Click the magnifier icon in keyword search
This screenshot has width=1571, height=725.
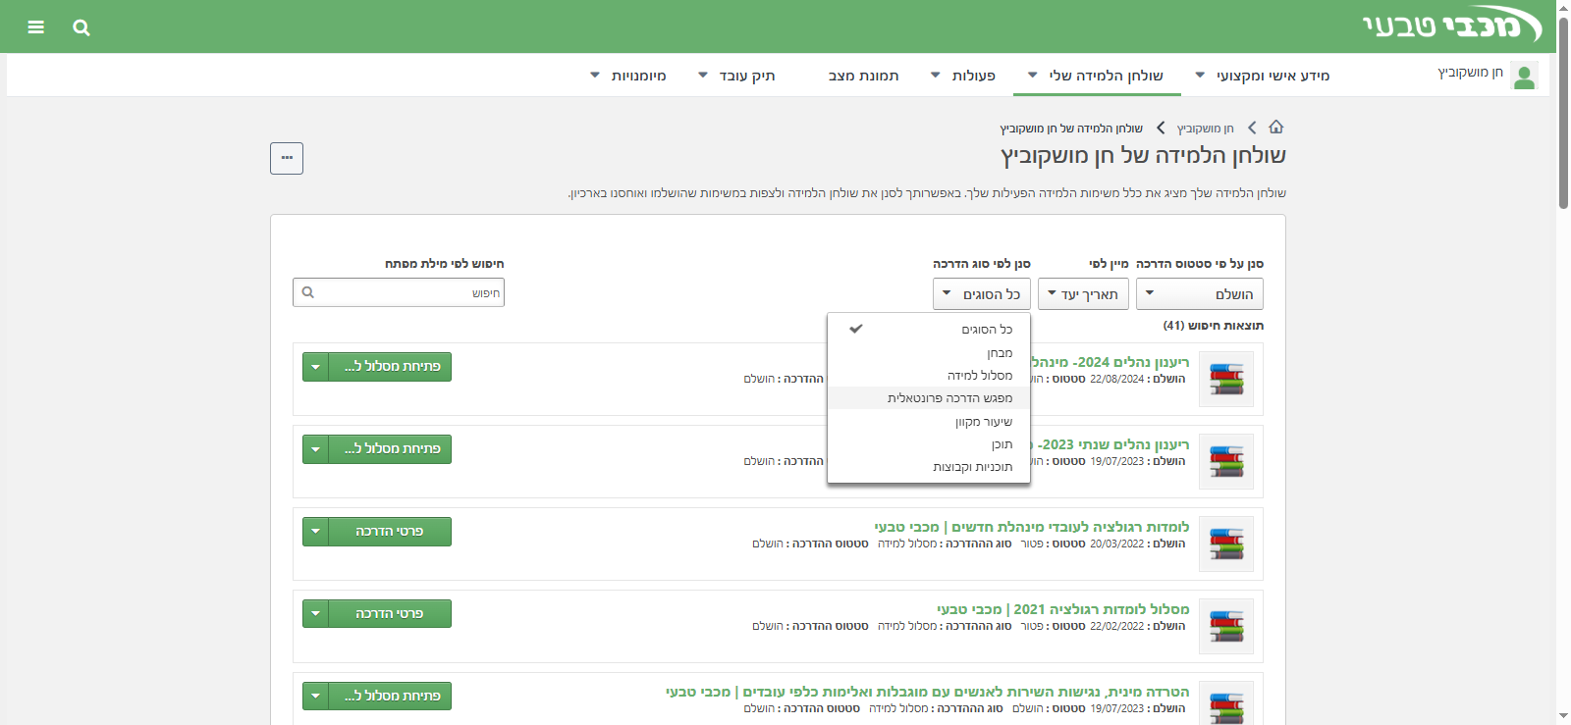[308, 292]
